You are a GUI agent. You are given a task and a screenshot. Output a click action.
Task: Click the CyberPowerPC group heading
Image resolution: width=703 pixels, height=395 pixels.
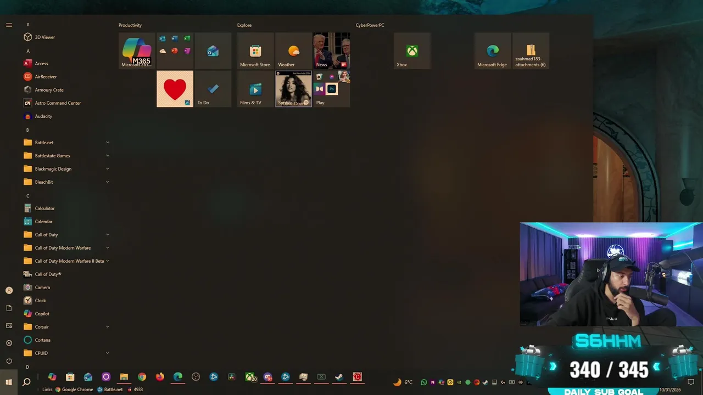(370, 25)
